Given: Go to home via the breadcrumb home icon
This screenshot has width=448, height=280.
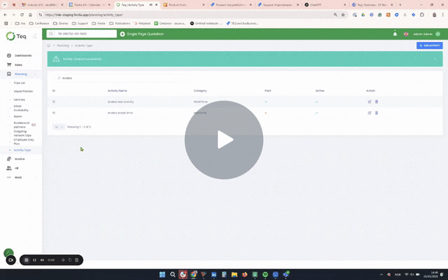Looking at the screenshot, I should pyautogui.click(x=48, y=45).
